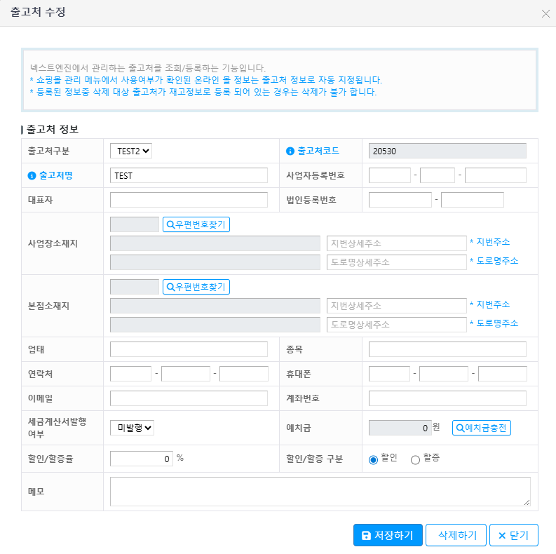Click the 지번주소 label in 사업장소재지

click(493, 242)
